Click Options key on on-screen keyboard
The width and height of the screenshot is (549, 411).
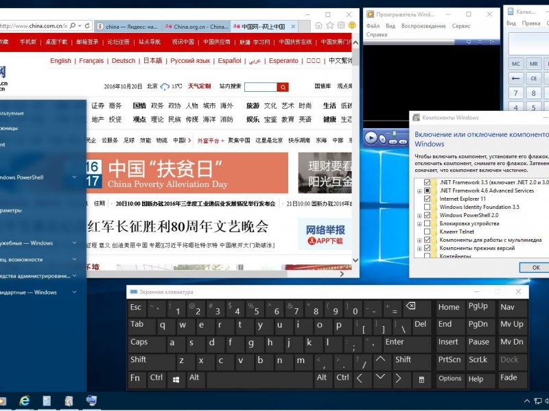click(450, 379)
